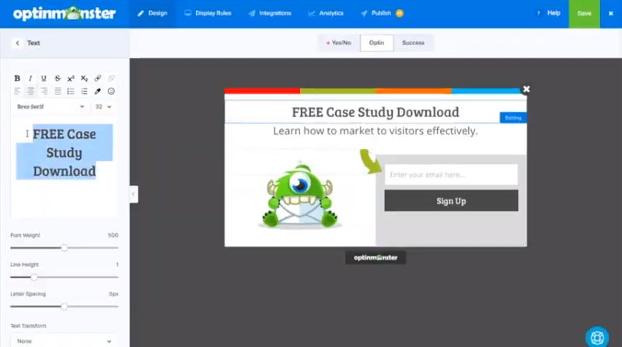Click the Font Weight slider handle
This screenshot has width=622, height=347.
65,248
